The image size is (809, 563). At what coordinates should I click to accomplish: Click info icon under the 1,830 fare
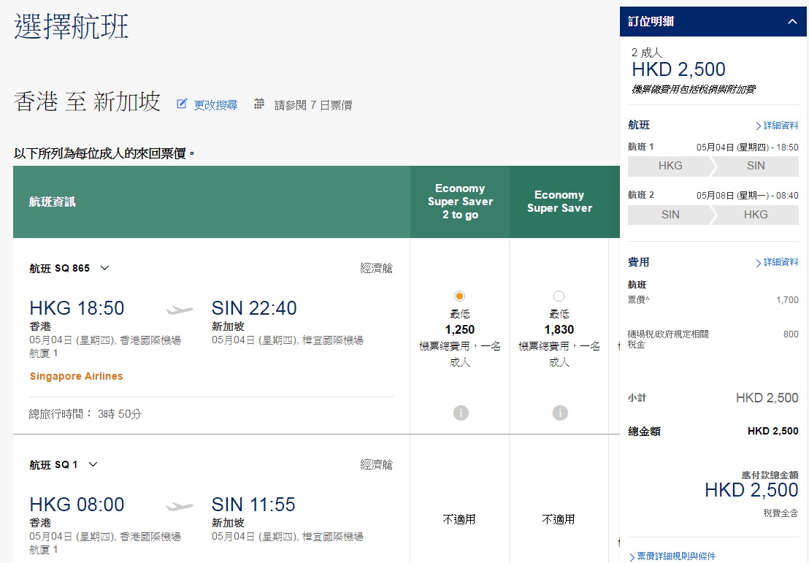(x=559, y=413)
